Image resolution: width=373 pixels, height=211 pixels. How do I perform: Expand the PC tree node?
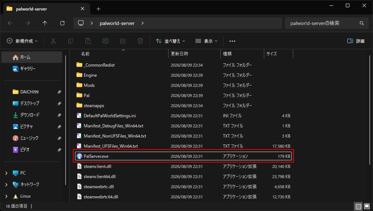click(7, 173)
